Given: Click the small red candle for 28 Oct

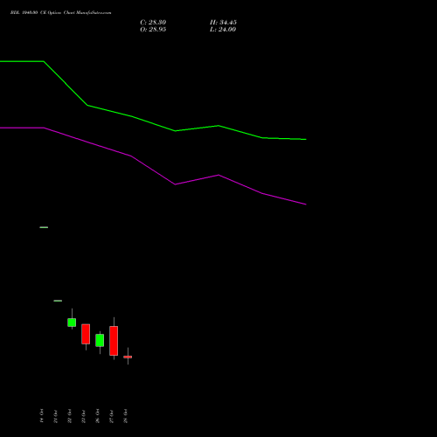Looking at the screenshot, I should pyautogui.click(x=128, y=357).
